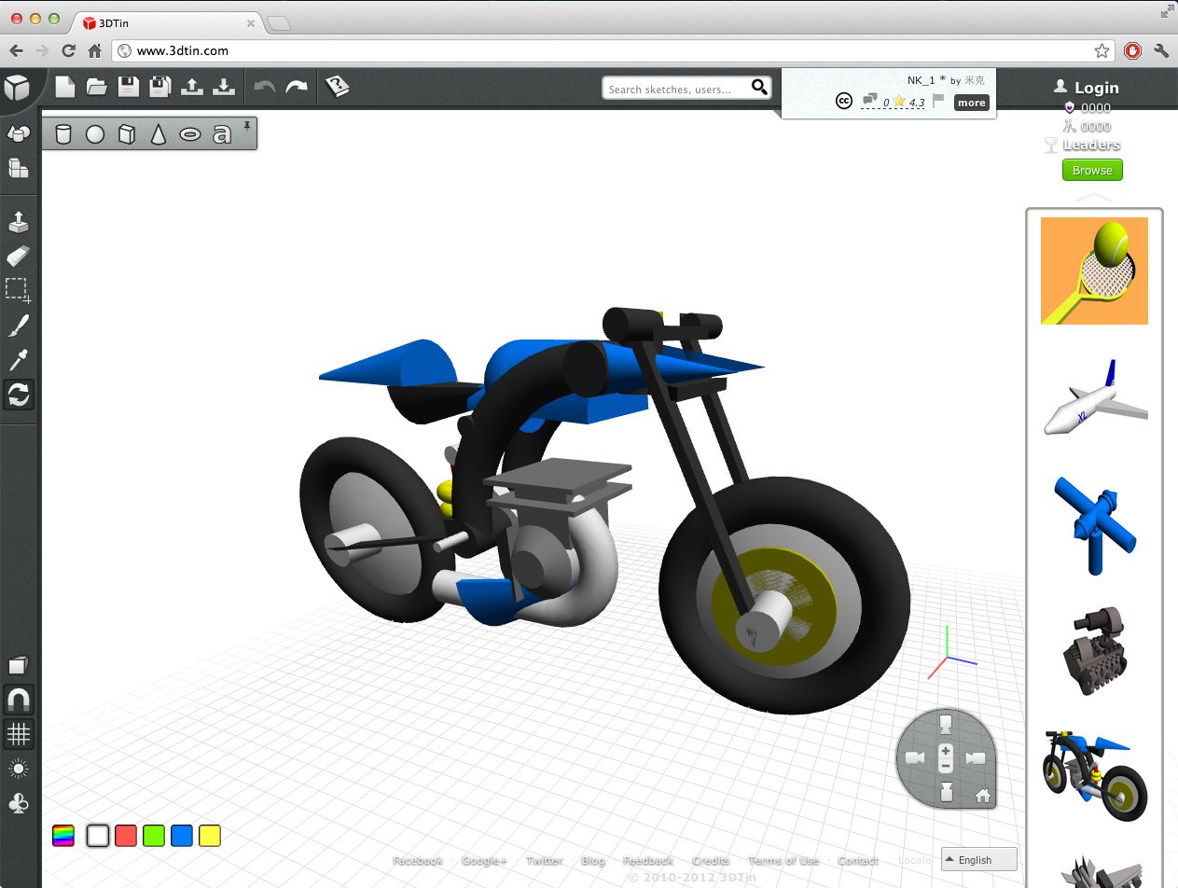Viewport: 1178px width, 888px height.
Task: Flag this sketch
Action: tap(938, 101)
